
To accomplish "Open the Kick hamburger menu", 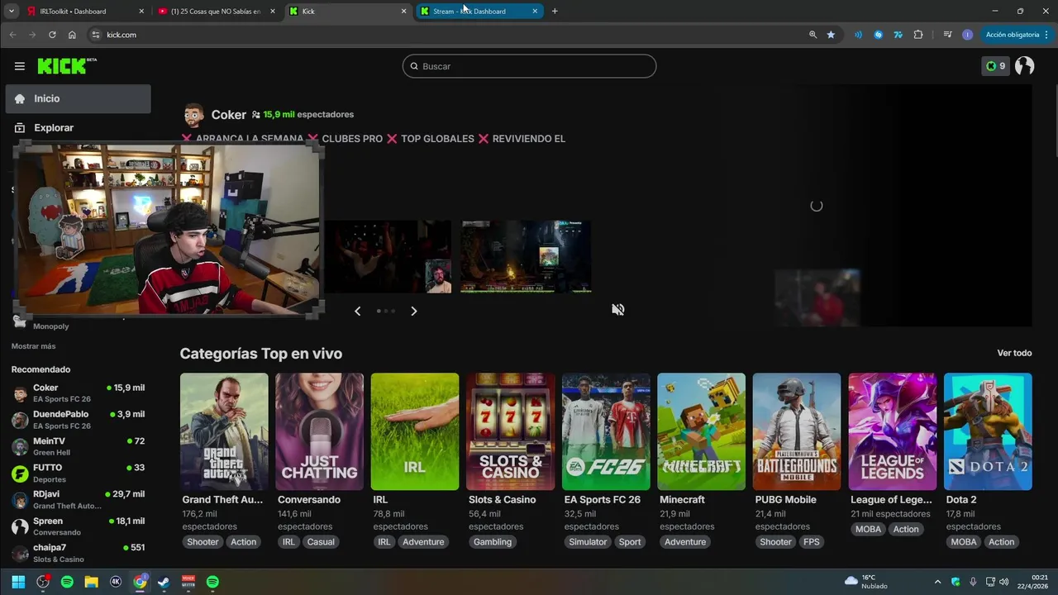I will [x=19, y=66].
